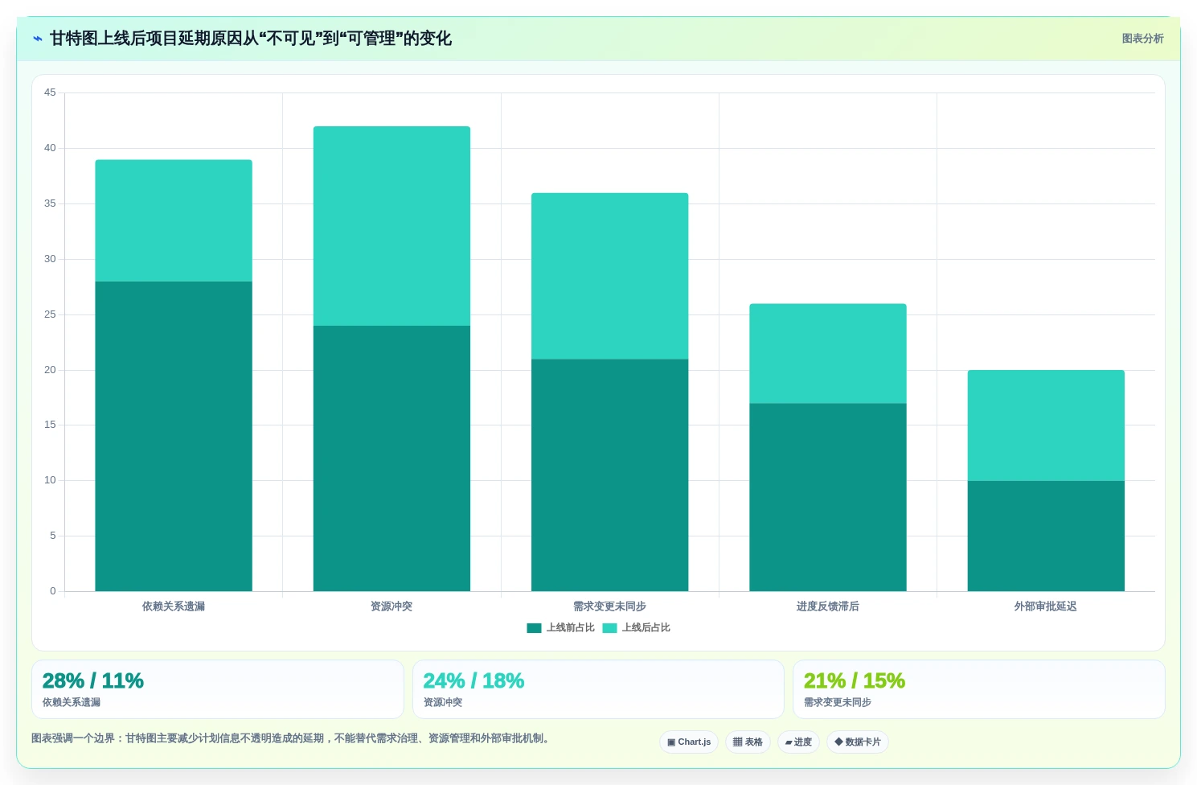This screenshot has width=1197, height=785.
Task: Click the 外部审批延迟 x-axis label
Action: point(1046,606)
